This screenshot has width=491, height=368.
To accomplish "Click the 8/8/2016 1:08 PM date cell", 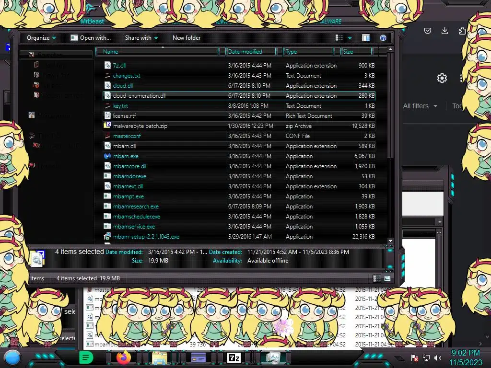I will click(248, 106).
